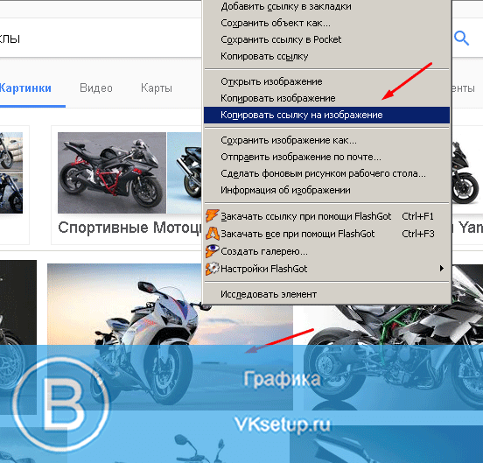
Task: Choose Создать галерею... entry
Action: pos(327,251)
